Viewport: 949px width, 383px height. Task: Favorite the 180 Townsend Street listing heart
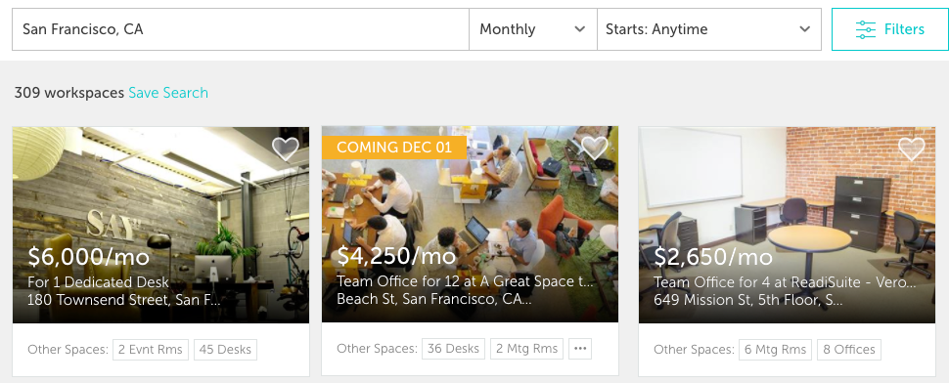point(285,149)
